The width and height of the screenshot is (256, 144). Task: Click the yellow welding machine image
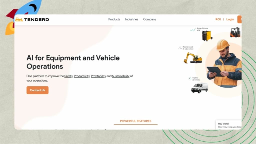click(207, 36)
